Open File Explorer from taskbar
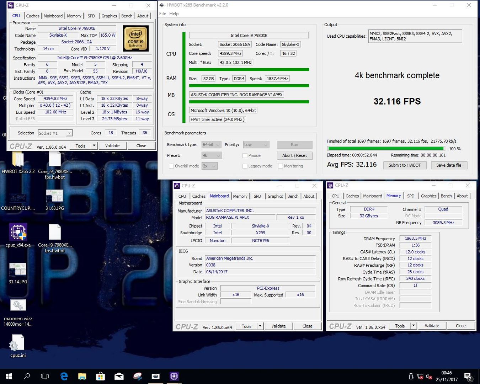The height and width of the screenshot is (384, 480). [x=82, y=376]
